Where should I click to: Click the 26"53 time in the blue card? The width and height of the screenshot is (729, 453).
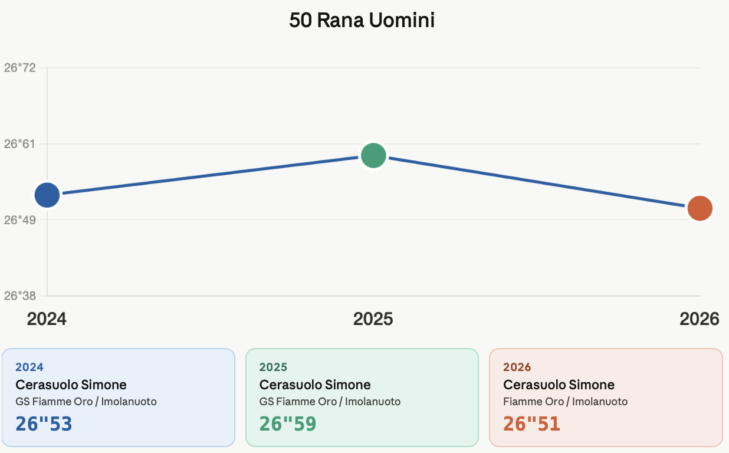(x=44, y=424)
